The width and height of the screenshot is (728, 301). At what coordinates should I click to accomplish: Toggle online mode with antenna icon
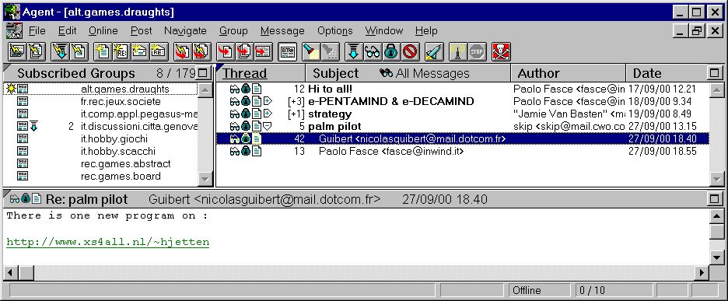point(459,51)
